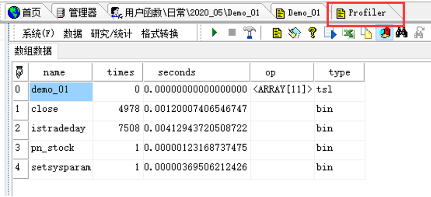
Task: Open the 系统(F) menu
Action: coord(38,34)
